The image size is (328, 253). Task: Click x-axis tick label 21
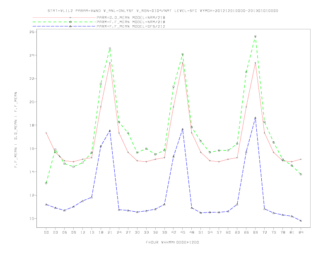click(x=110, y=232)
